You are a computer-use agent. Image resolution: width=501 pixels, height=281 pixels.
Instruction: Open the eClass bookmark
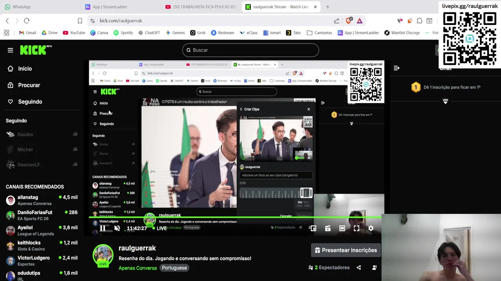[x=249, y=33]
